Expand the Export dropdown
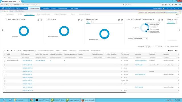182x102 pixels. click(x=58, y=51)
